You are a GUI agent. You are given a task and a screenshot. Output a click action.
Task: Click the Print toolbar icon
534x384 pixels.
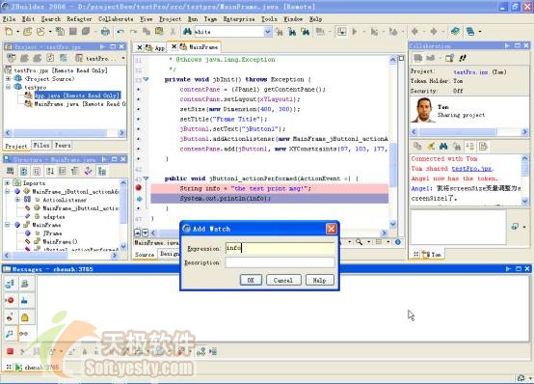[105, 32]
